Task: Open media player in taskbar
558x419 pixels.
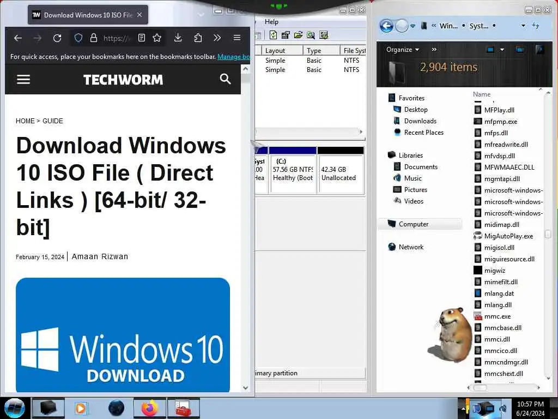Action: pos(81,408)
